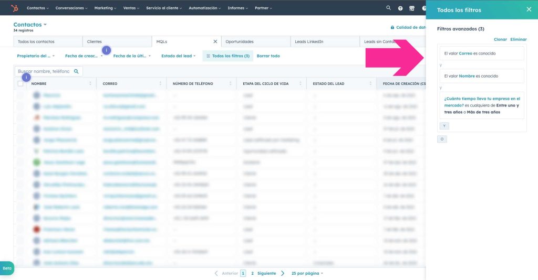Open the Servicio al cliente menu
This screenshot has height=280, width=538.
pos(164,8)
